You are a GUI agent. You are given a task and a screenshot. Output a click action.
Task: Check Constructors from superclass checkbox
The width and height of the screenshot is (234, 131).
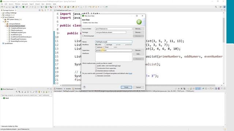click(96, 68)
